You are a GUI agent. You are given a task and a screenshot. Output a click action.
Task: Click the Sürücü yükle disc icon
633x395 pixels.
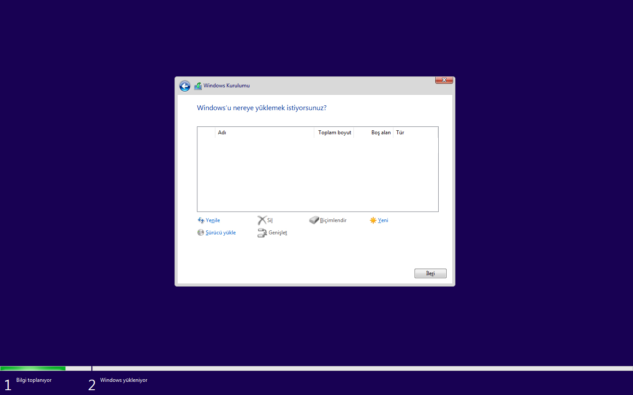(201, 233)
